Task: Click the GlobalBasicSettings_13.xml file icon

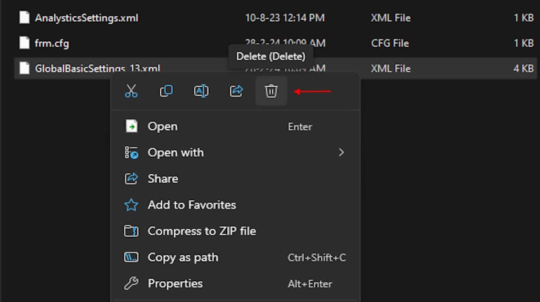Action: pos(24,68)
